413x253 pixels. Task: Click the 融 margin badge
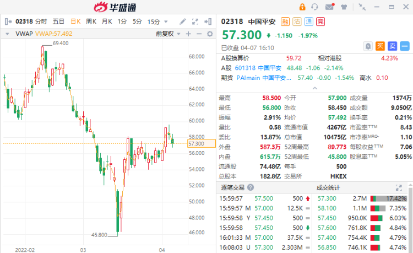tap(285, 21)
